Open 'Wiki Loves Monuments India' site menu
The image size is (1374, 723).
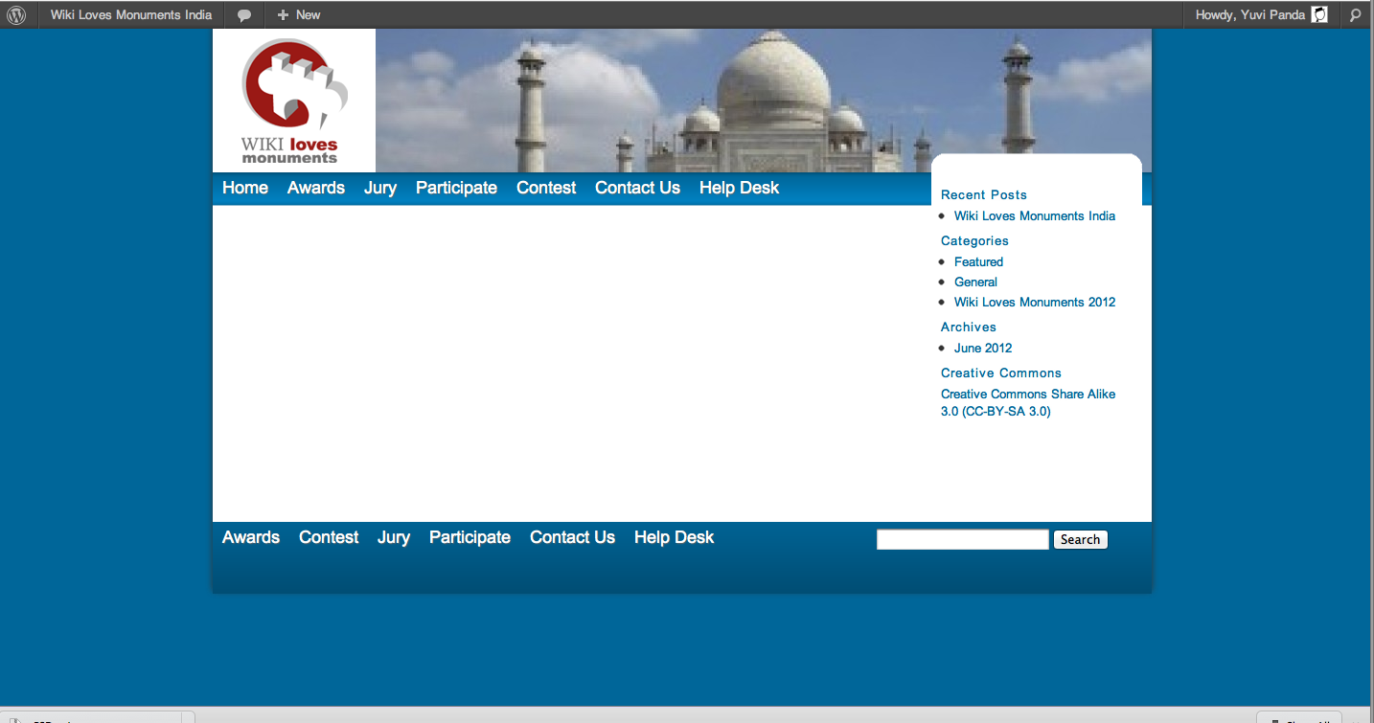click(131, 14)
